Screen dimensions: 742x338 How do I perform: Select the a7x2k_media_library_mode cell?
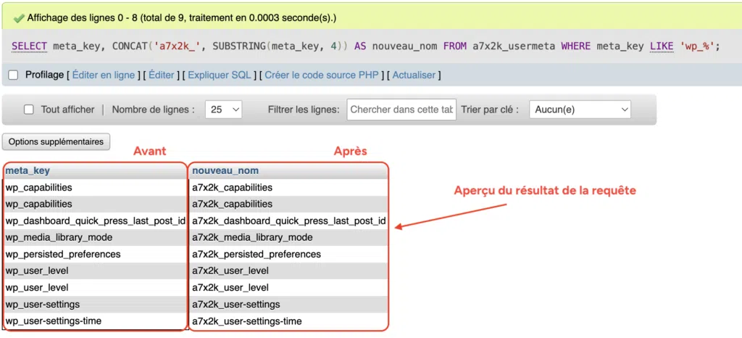(288, 237)
